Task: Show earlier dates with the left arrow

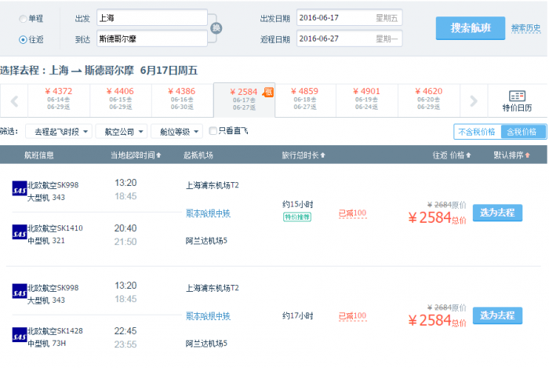Action: [14, 101]
